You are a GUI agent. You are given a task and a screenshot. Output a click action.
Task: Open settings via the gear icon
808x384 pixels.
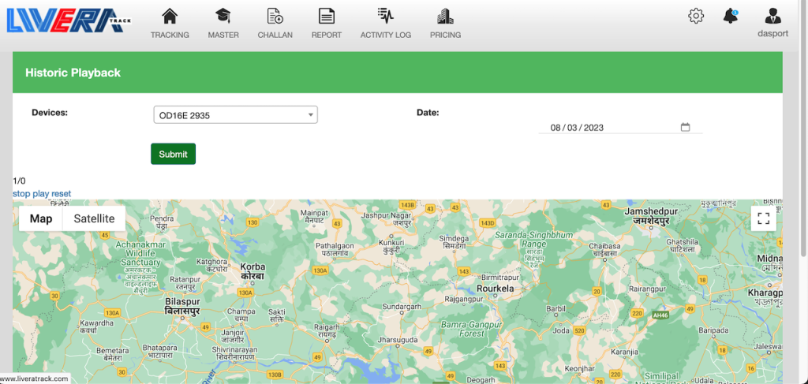click(x=695, y=16)
